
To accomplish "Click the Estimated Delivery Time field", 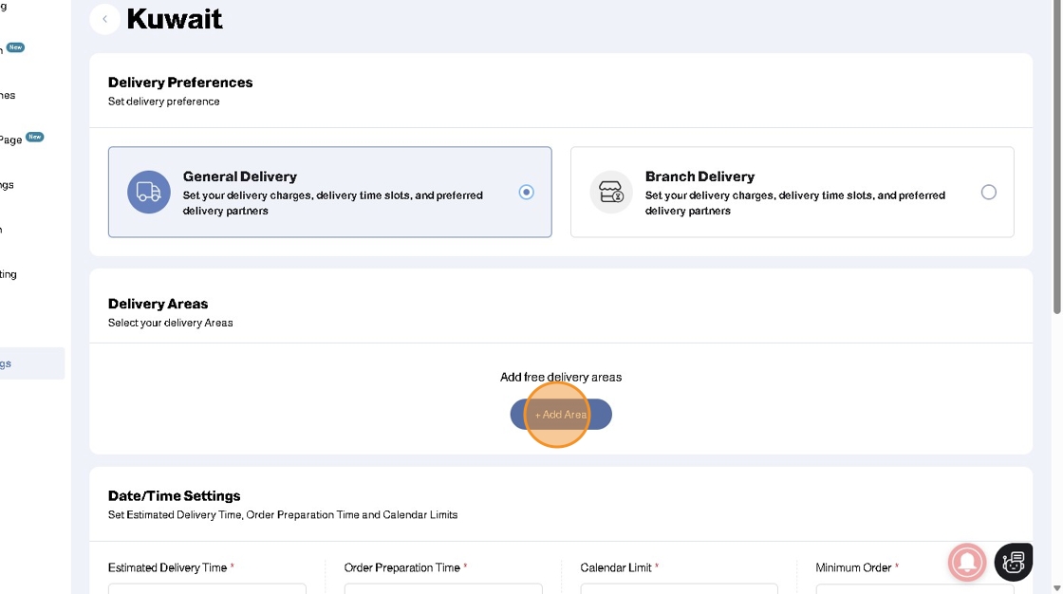I will point(207,588).
